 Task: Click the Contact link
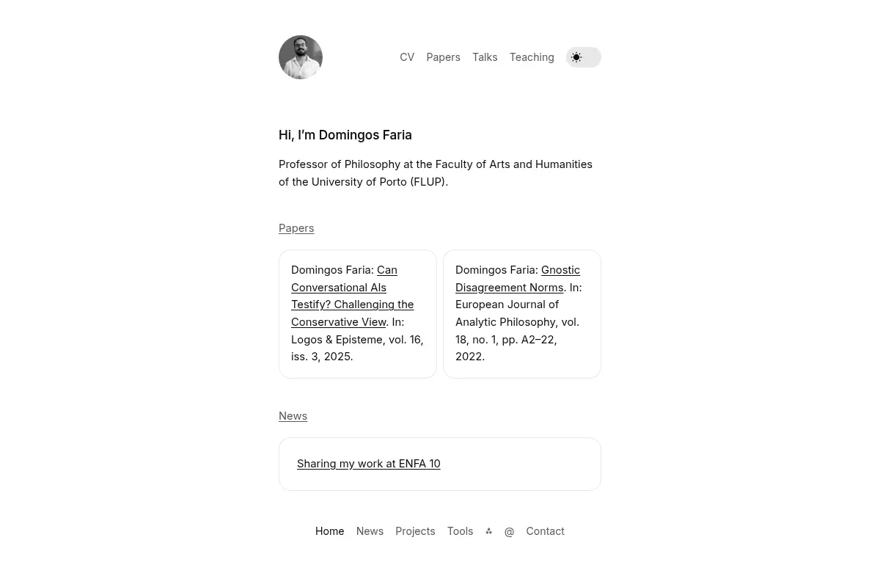pyautogui.click(x=545, y=531)
